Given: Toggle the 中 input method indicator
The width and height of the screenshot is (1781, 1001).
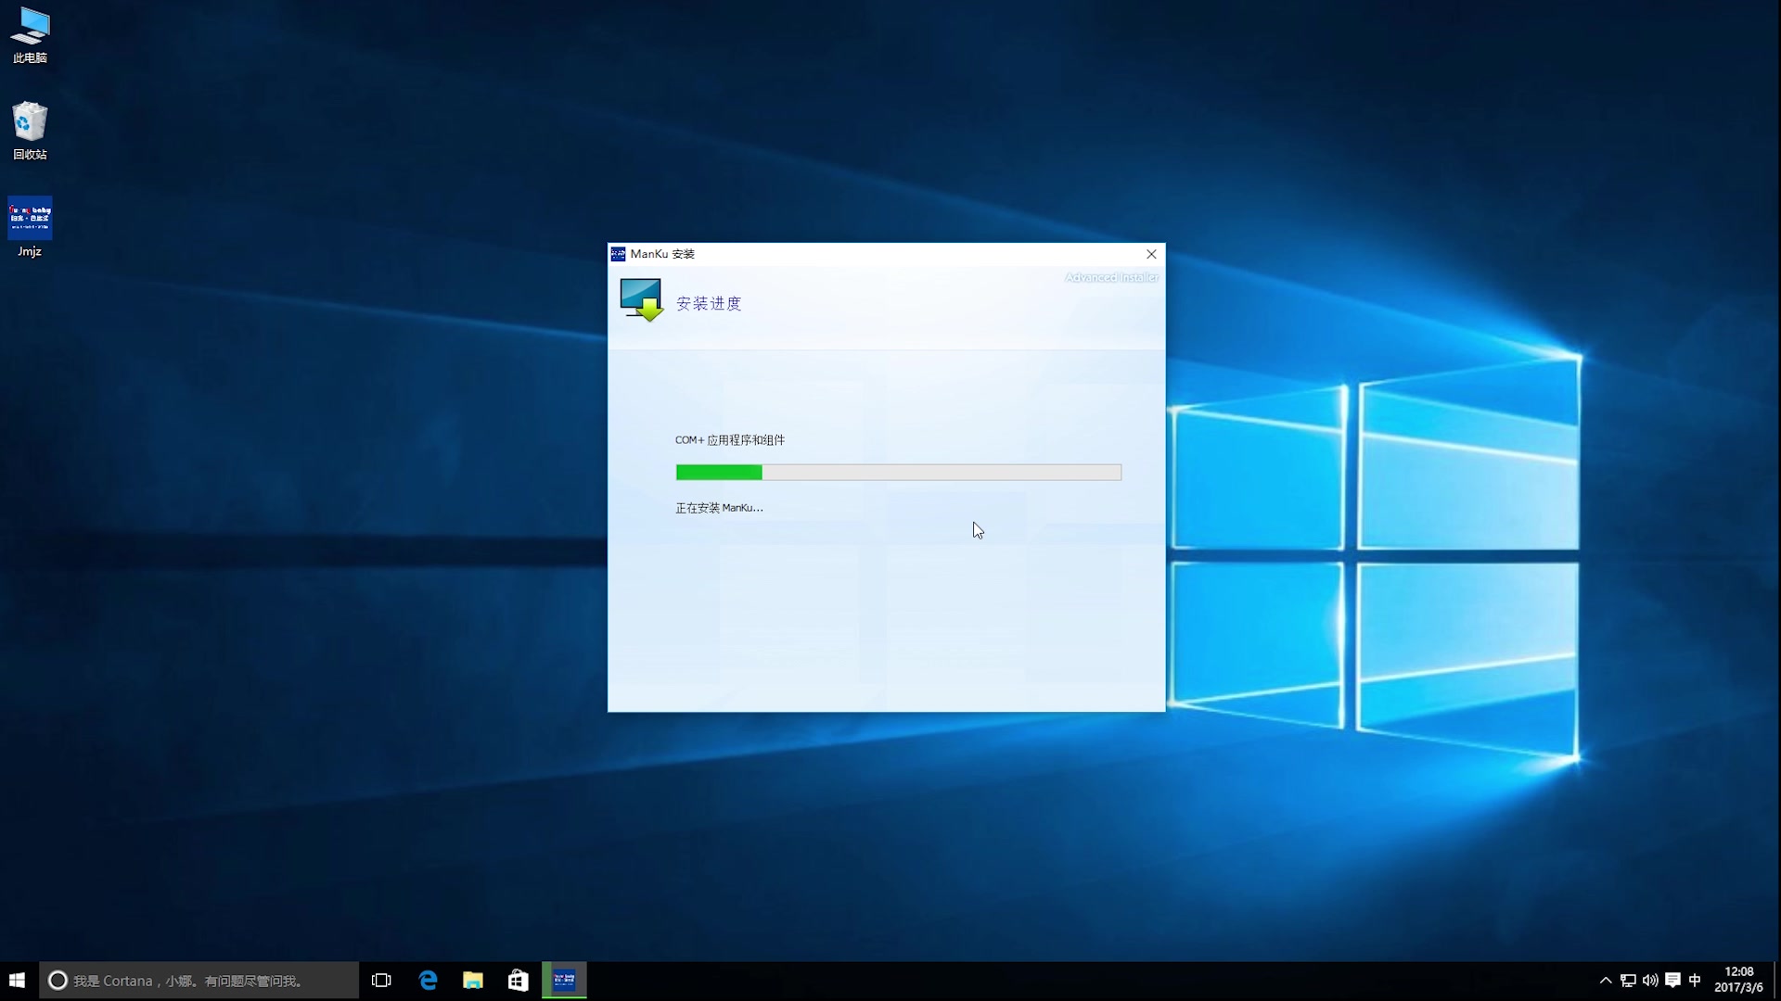Looking at the screenshot, I should coord(1697,980).
